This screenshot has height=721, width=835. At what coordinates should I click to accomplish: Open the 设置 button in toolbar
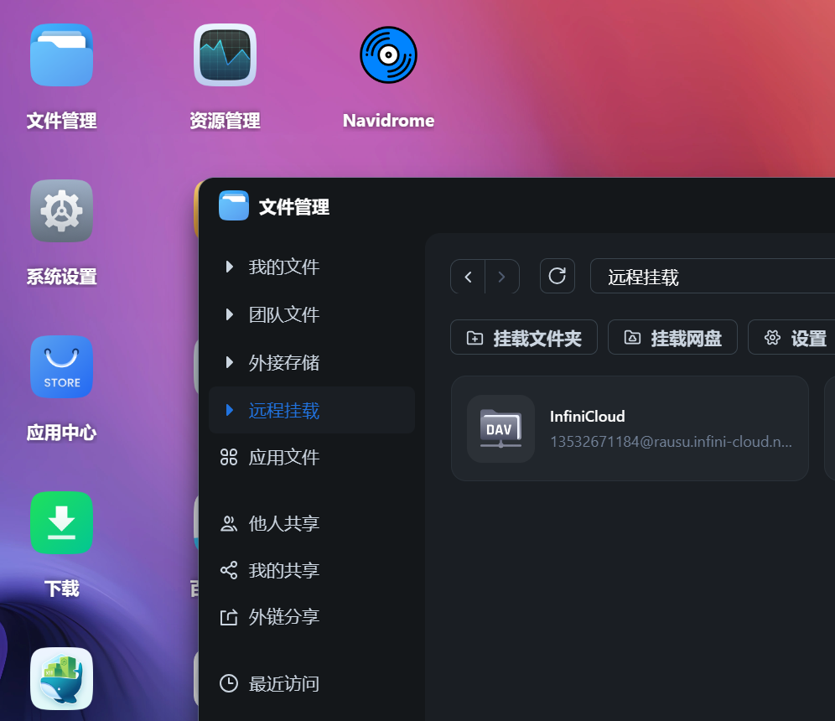pos(792,337)
